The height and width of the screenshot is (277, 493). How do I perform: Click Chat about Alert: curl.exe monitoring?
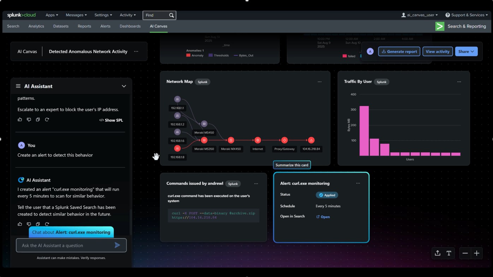(x=71, y=232)
